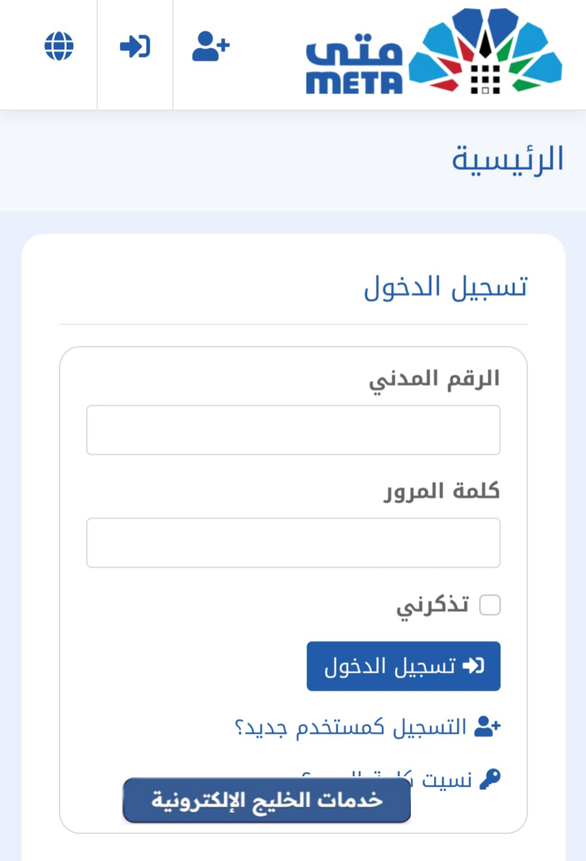The height and width of the screenshot is (861, 586).
Task: Click the تسجيل الدخول form heading
Action: pyautogui.click(x=445, y=287)
